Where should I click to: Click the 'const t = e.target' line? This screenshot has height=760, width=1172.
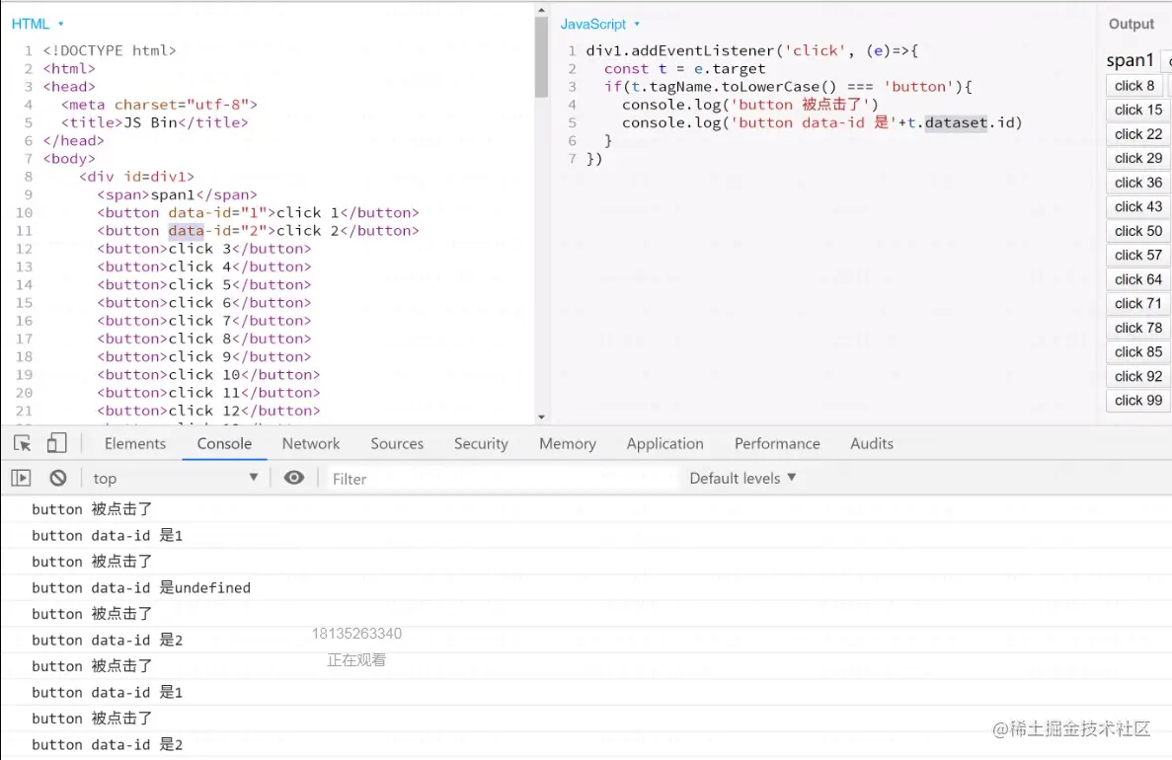(x=684, y=69)
